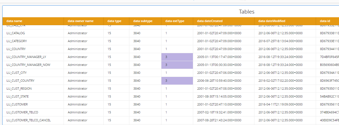Click the LU_CUST_CITY name cell
Screen dimensions: 339x125
pos(16,73)
